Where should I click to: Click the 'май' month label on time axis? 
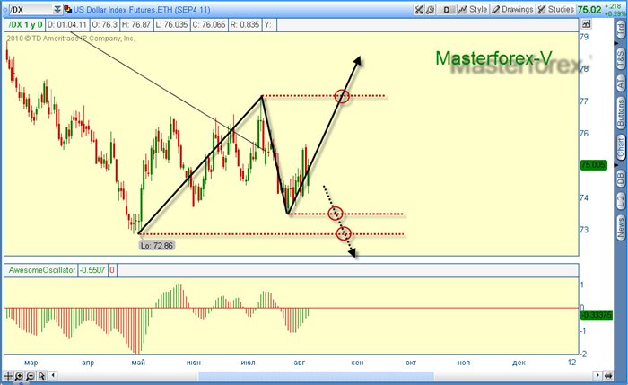pos(138,363)
